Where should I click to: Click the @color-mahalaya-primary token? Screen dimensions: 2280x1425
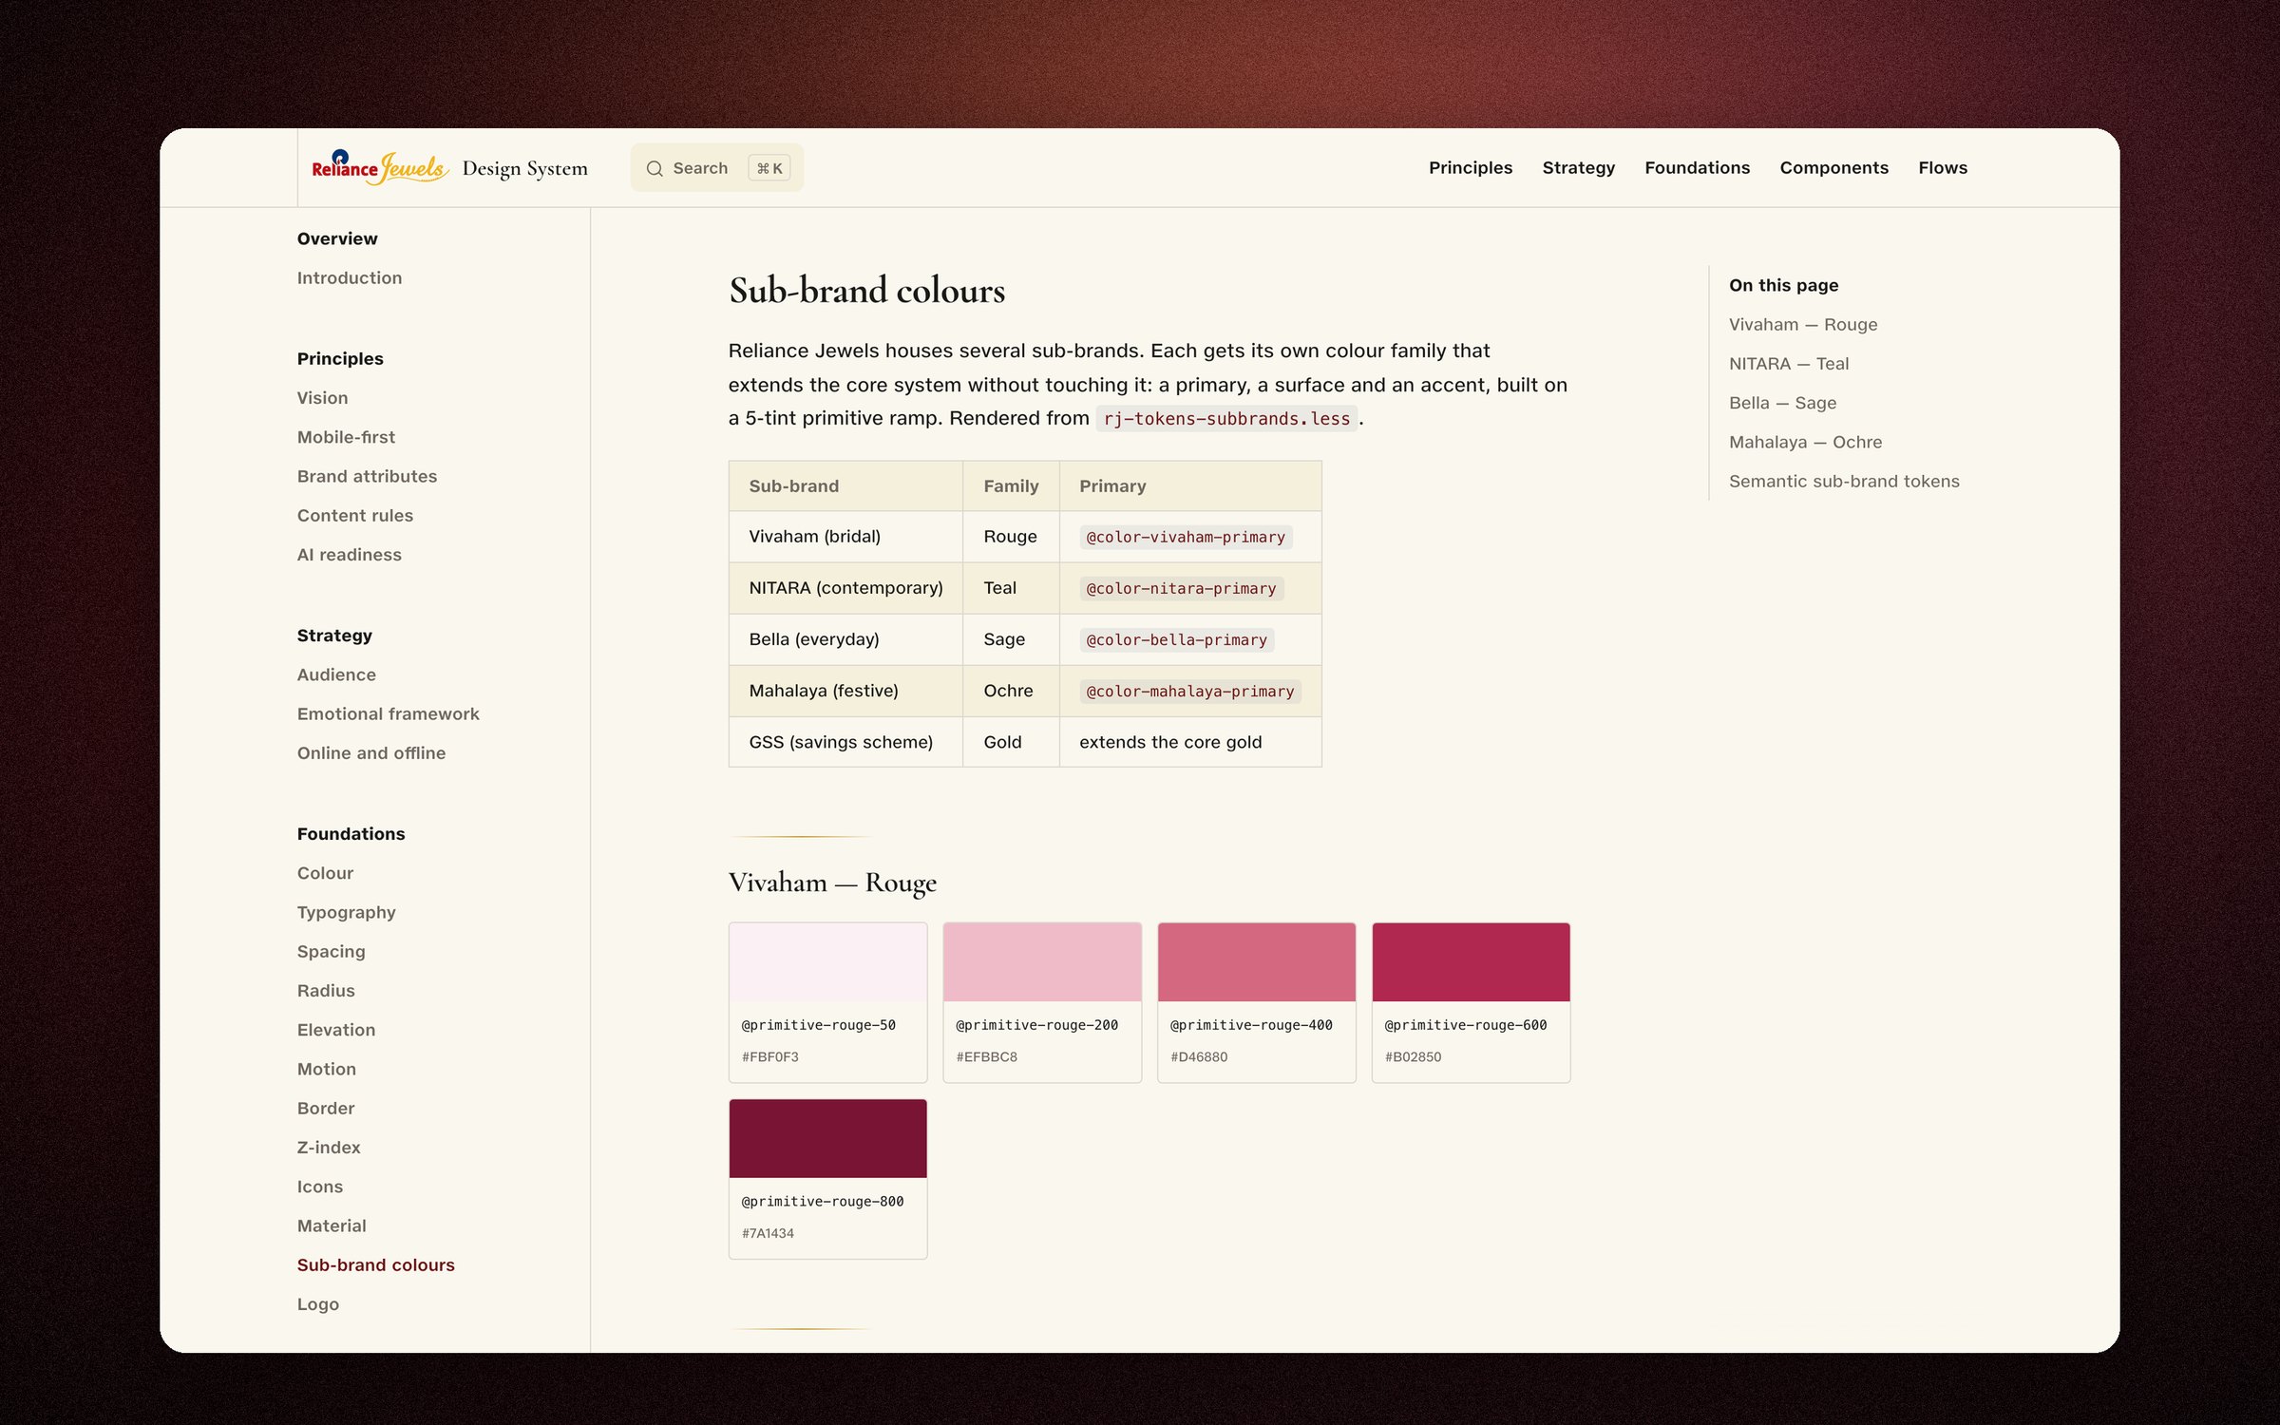point(1189,691)
